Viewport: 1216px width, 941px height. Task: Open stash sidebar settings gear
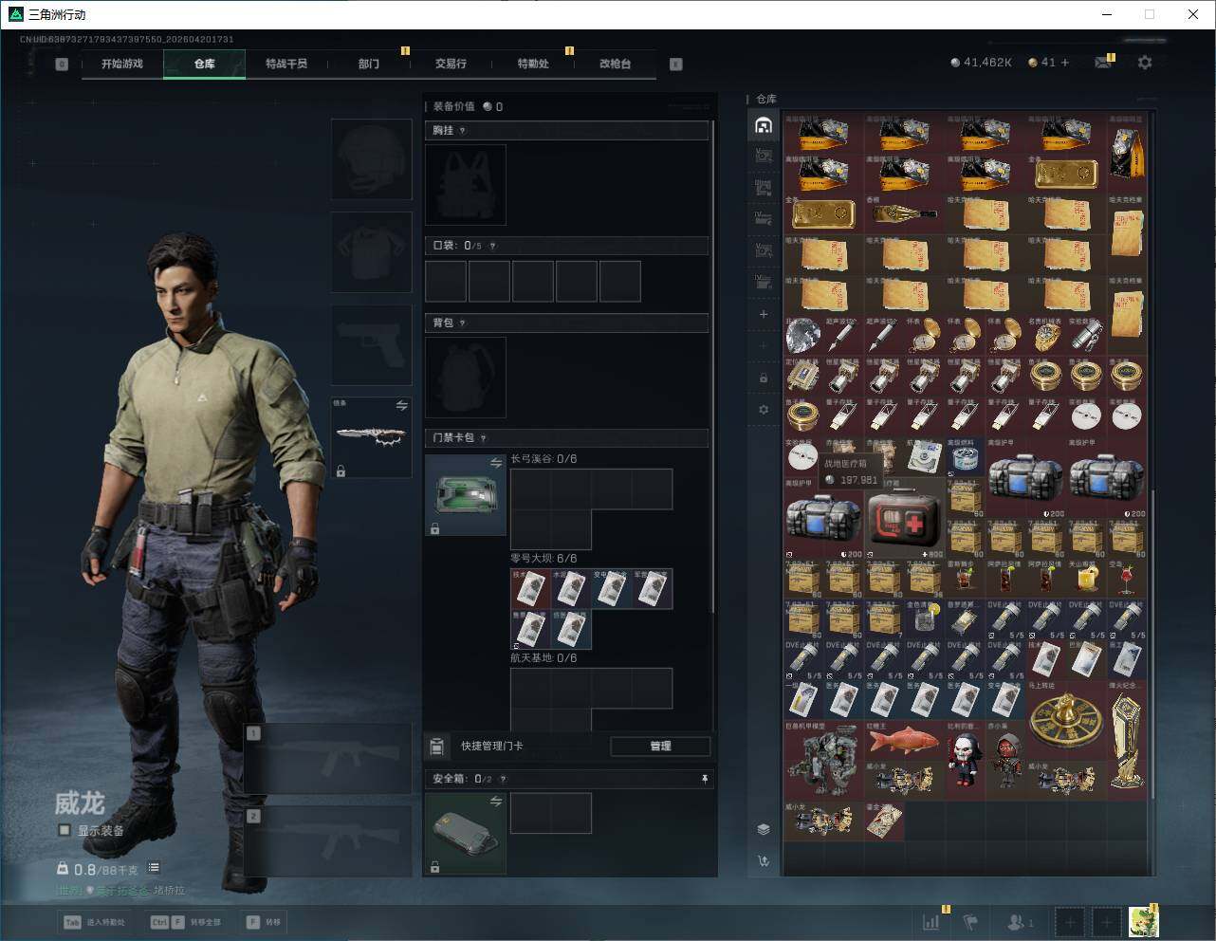pyautogui.click(x=764, y=410)
